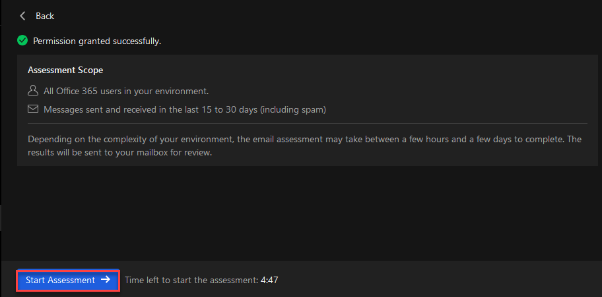
Task: Click the green success checkmark icon
Action: tap(22, 41)
